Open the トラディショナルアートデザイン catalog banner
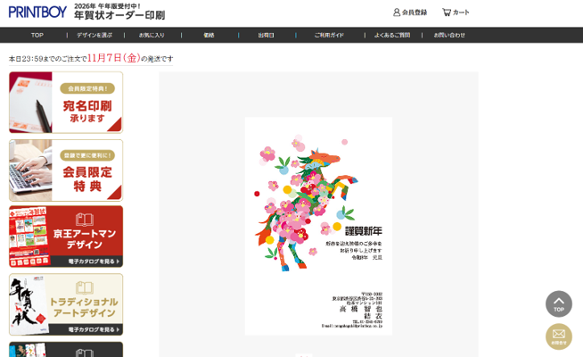Image resolution: width=583 pixels, height=357 pixels. tap(66, 304)
